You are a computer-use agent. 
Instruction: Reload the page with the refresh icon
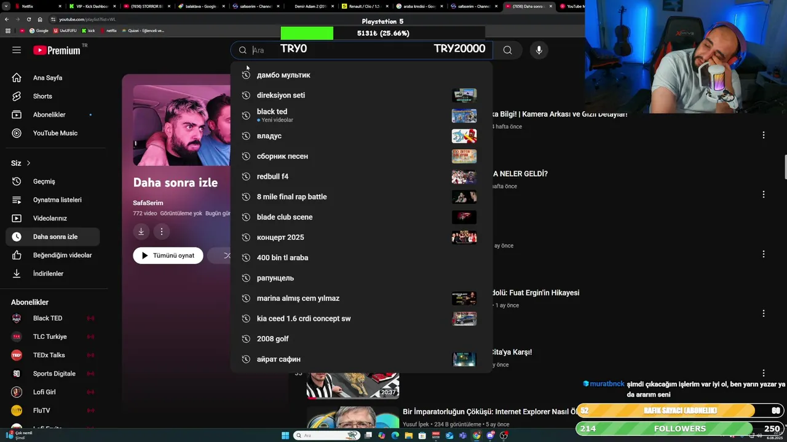[28, 20]
